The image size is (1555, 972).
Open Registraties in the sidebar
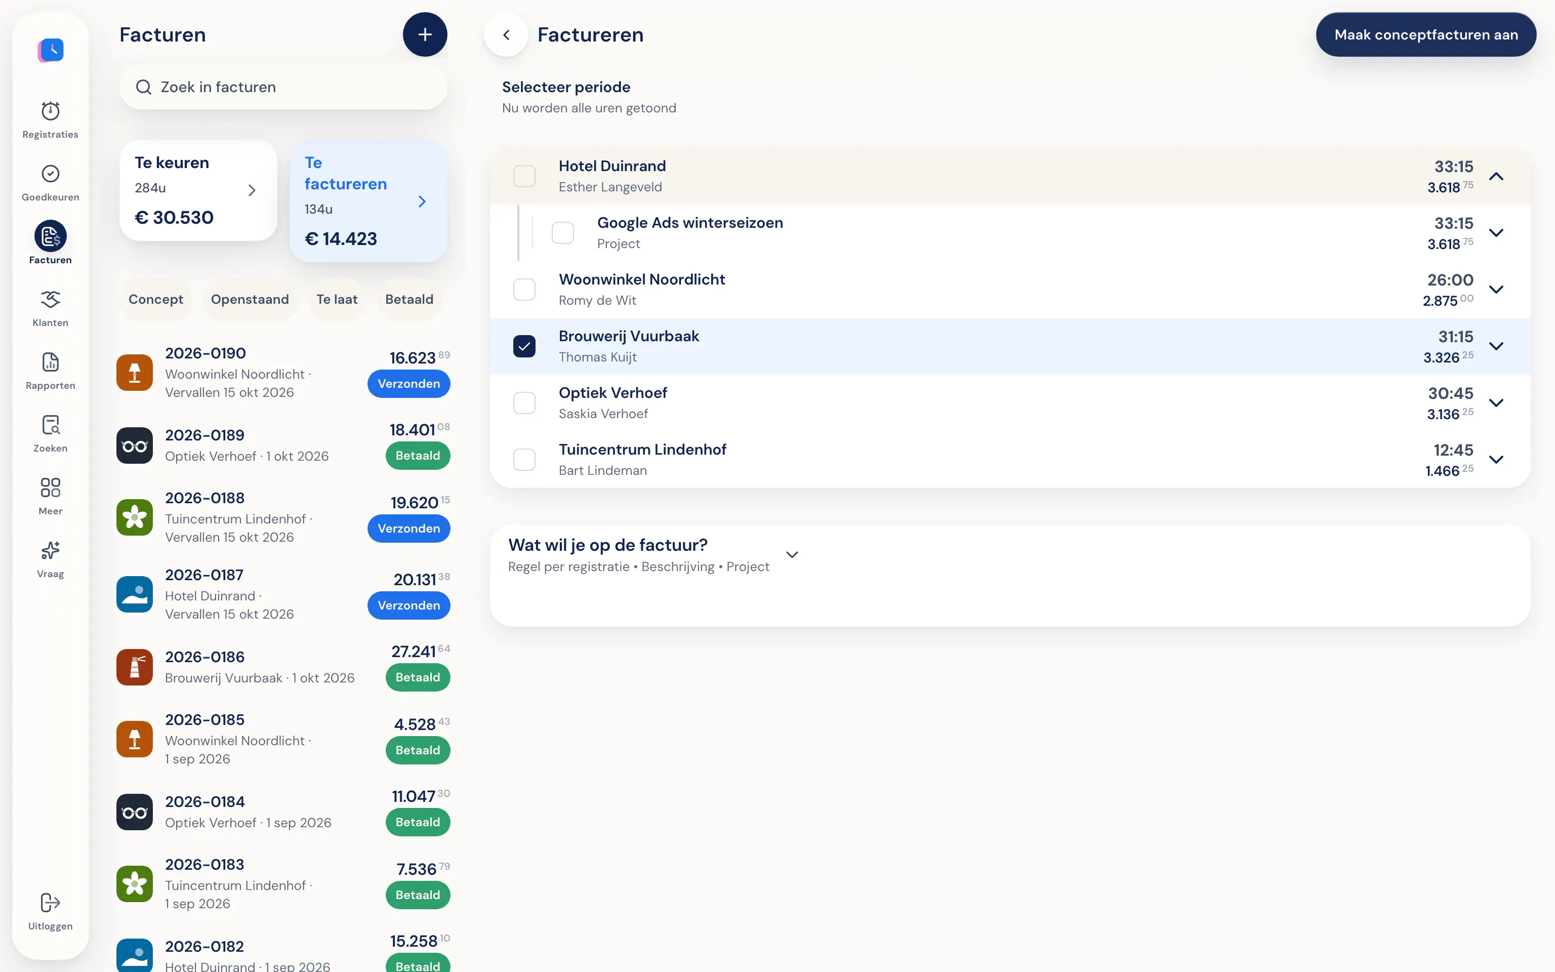(x=50, y=119)
